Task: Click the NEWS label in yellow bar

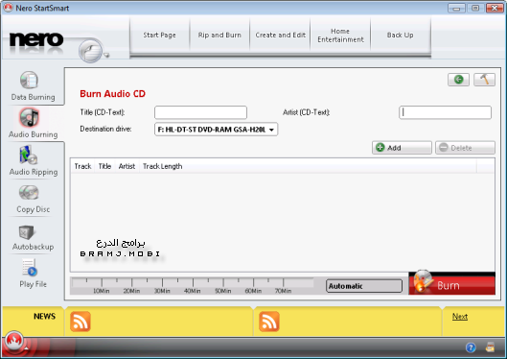Action: (44, 316)
